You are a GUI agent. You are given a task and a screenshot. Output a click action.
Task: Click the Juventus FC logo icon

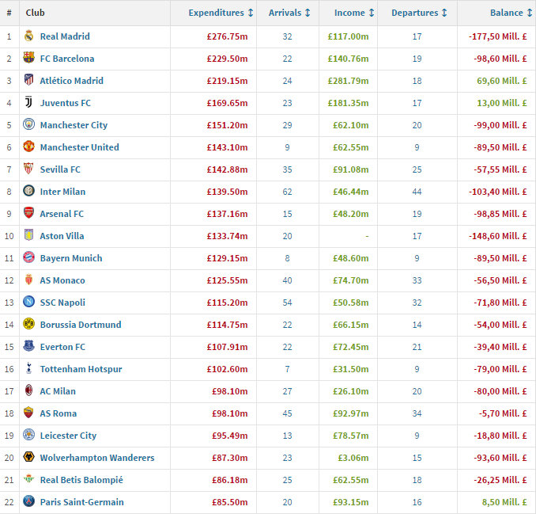(29, 103)
